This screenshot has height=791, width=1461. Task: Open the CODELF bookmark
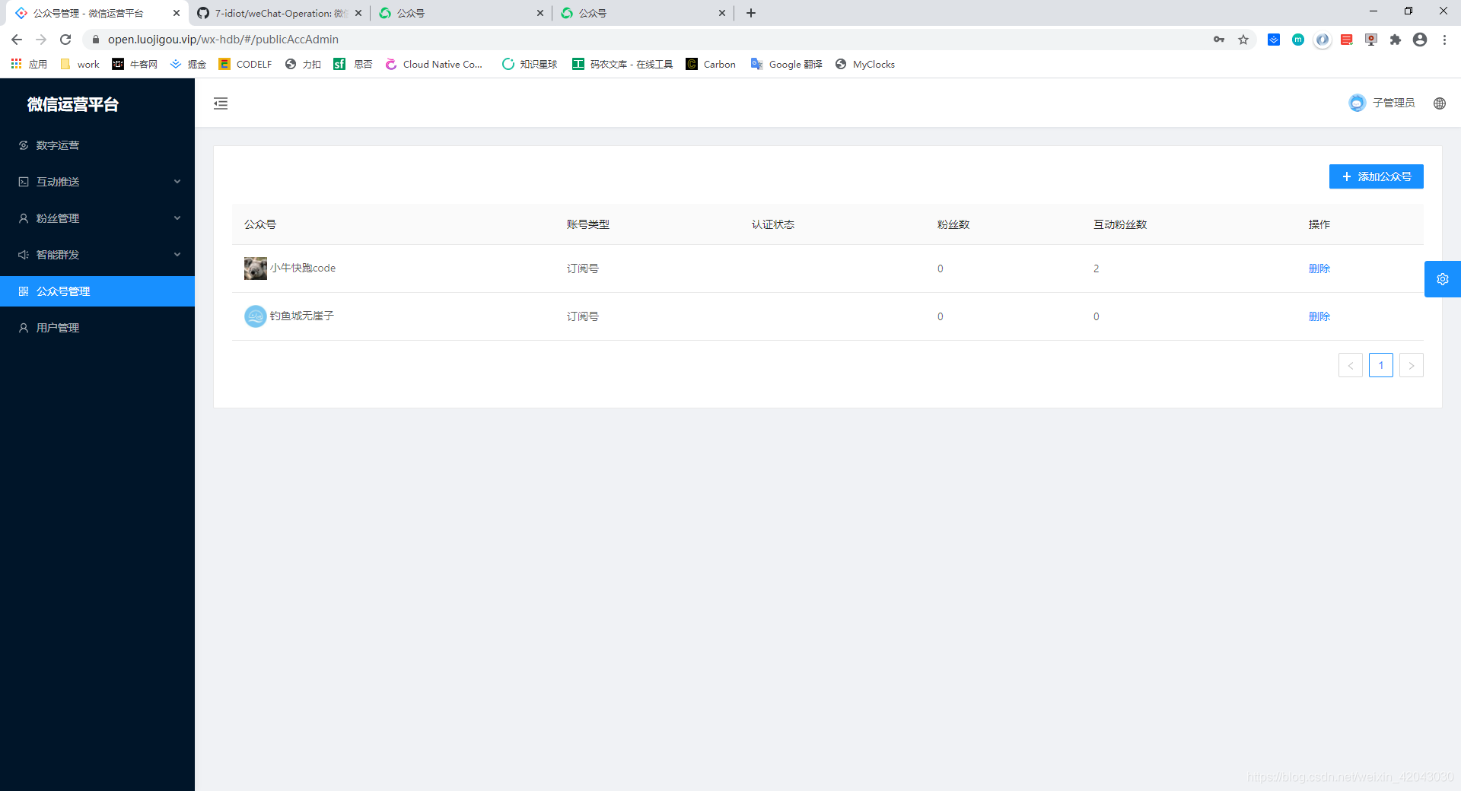pos(245,65)
